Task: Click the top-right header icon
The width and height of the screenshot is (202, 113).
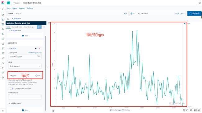Action: coord(200,3)
